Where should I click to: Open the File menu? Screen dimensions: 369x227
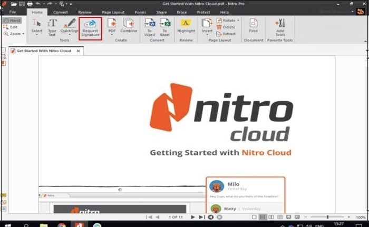[13, 12]
